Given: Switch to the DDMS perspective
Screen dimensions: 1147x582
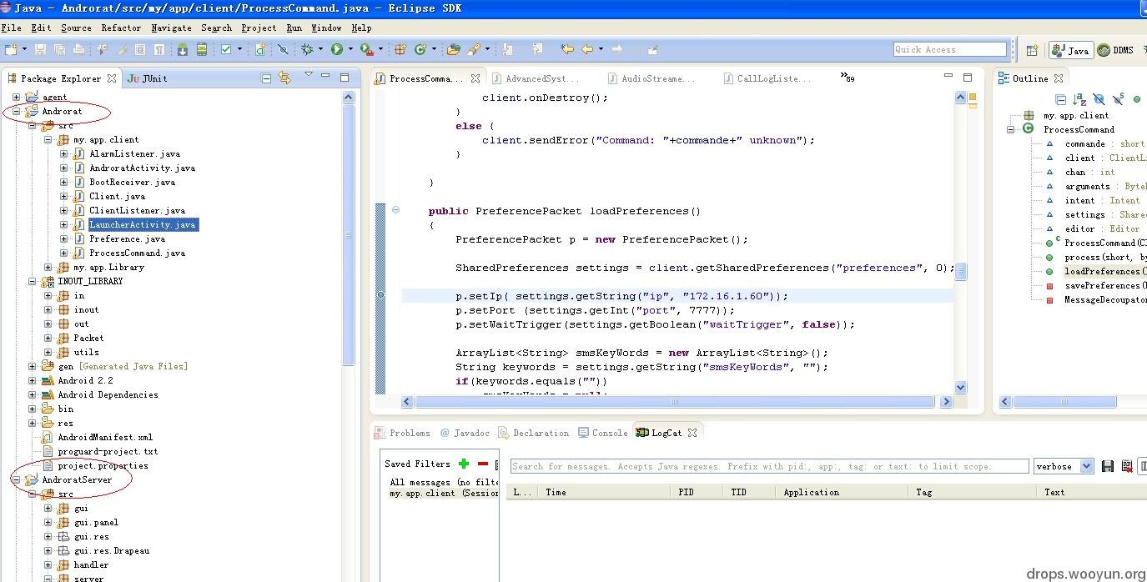Looking at the screenshot, I should [1116, 50].
